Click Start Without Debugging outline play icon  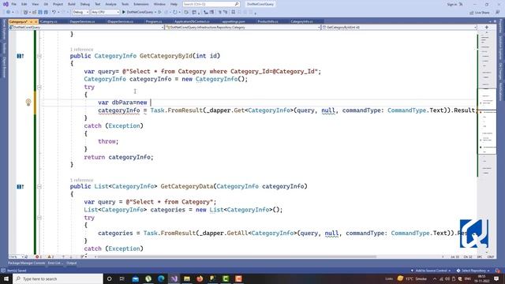[159, 13]
